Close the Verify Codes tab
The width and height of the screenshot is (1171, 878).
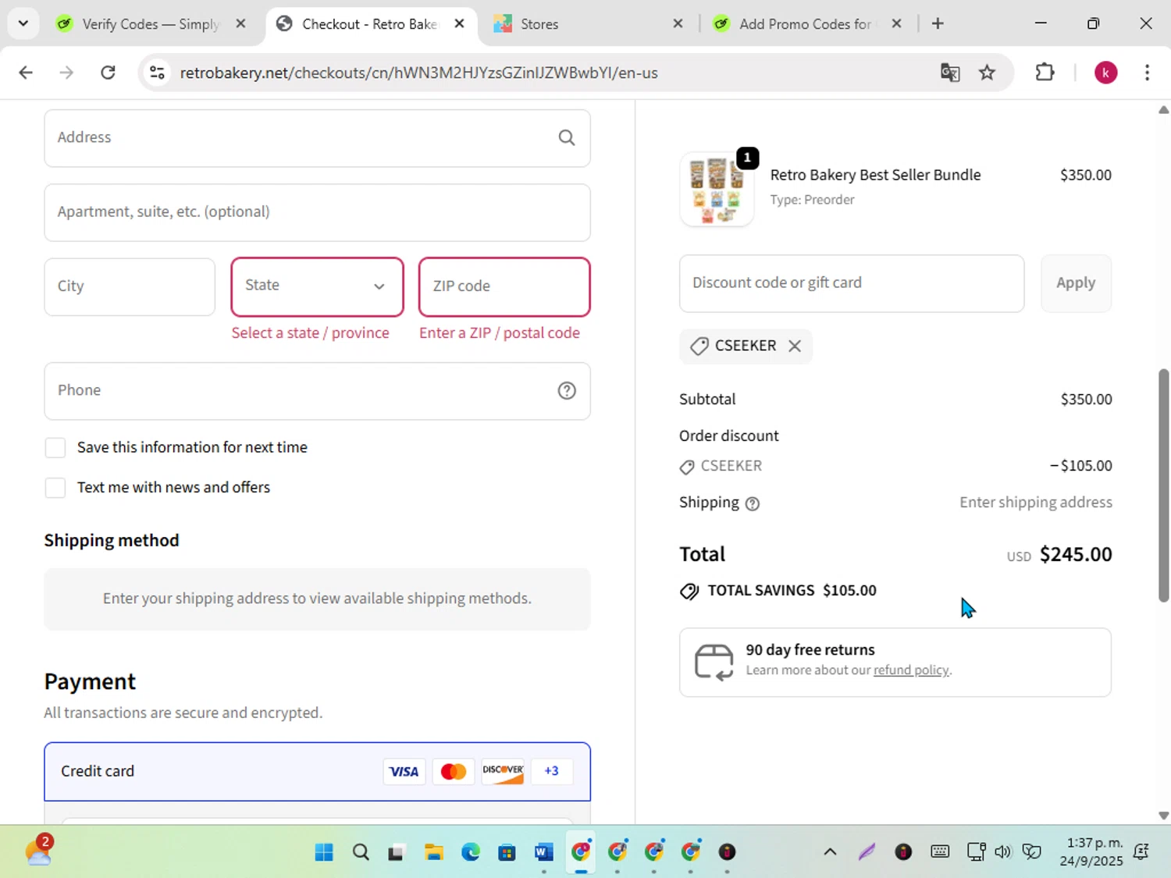(240, 24)
